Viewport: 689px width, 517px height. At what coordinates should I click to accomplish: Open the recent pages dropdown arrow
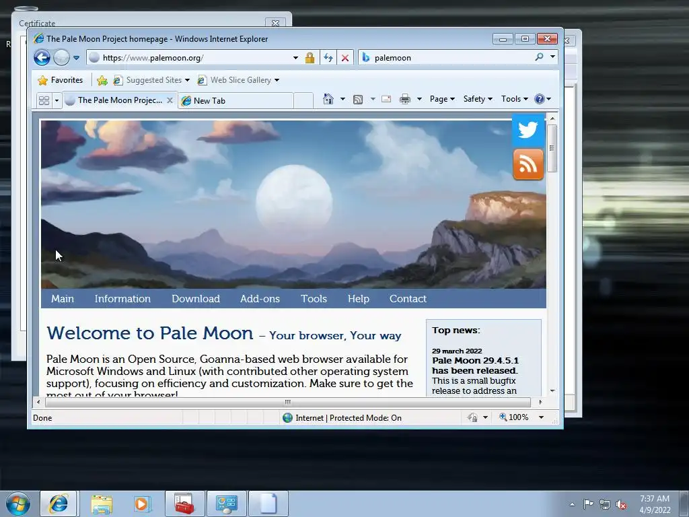tap(77, 58)
